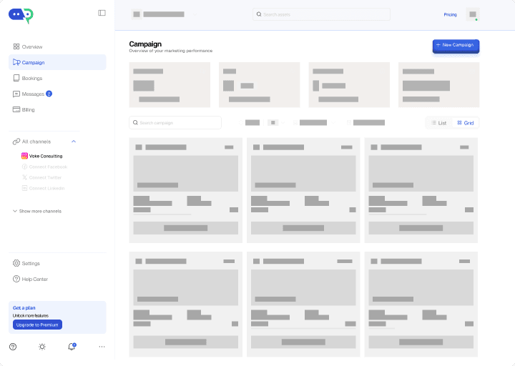Expand Show more channels
515x366 pixels.
[x=37, y=211]
